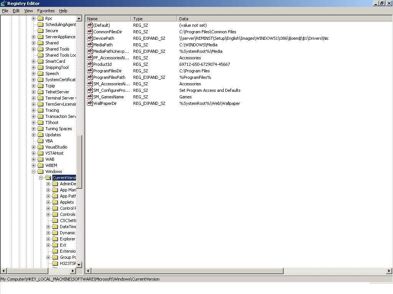Click the WBEM folder icon
393x294 pixels.
(x=40, y=165)
